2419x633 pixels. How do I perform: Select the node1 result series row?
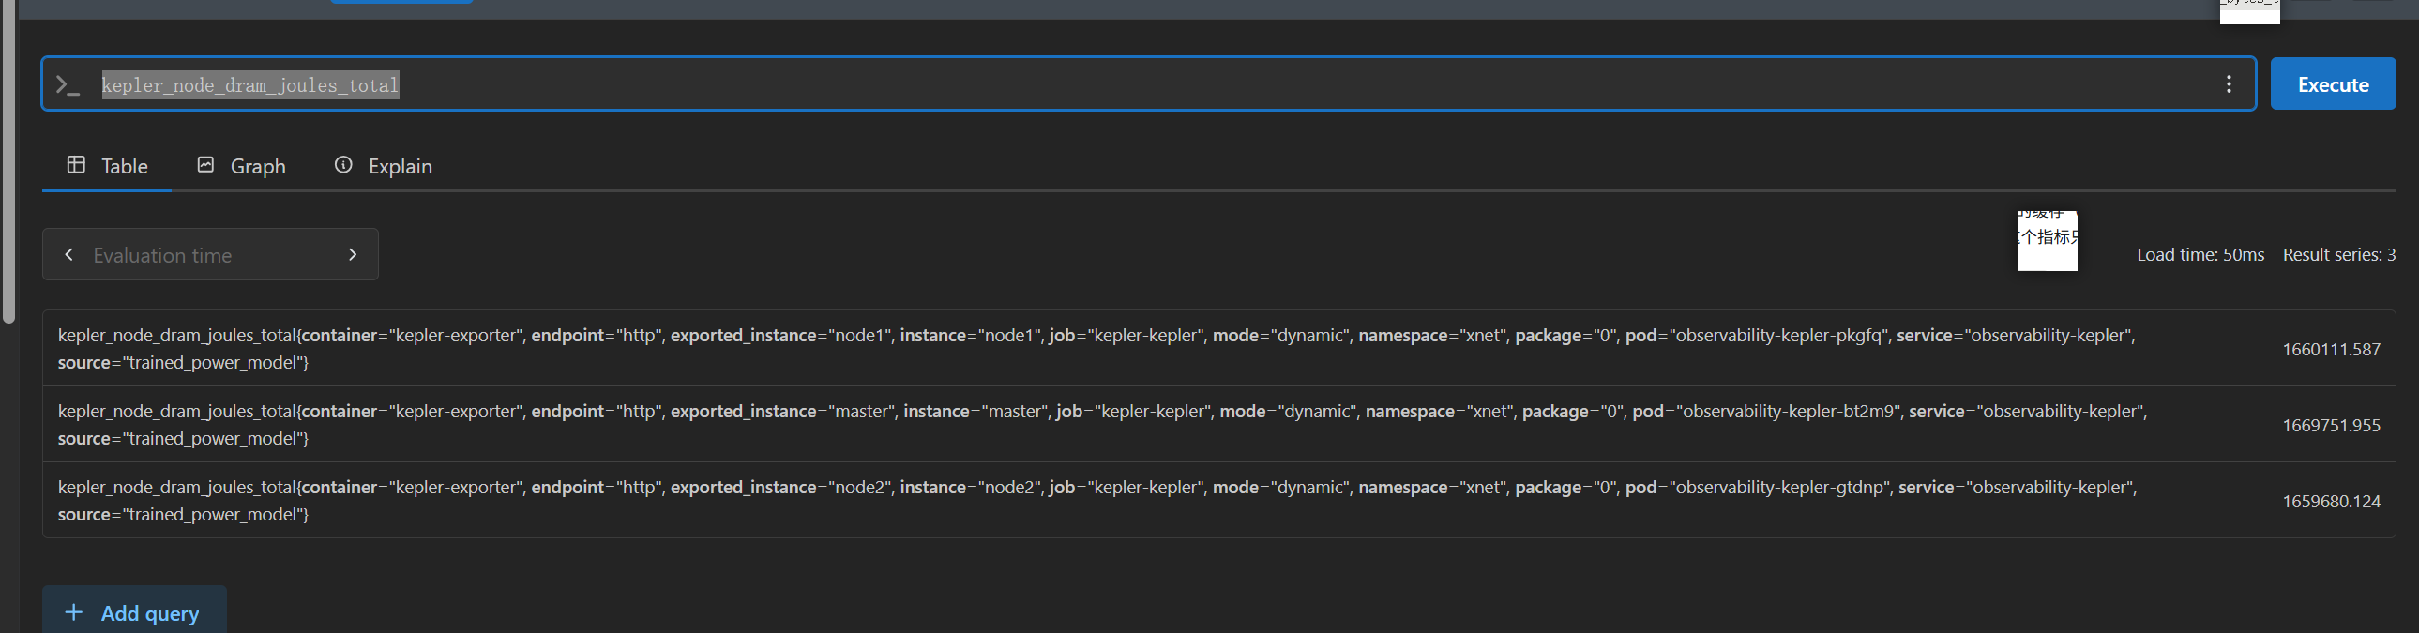point(1218,349)
